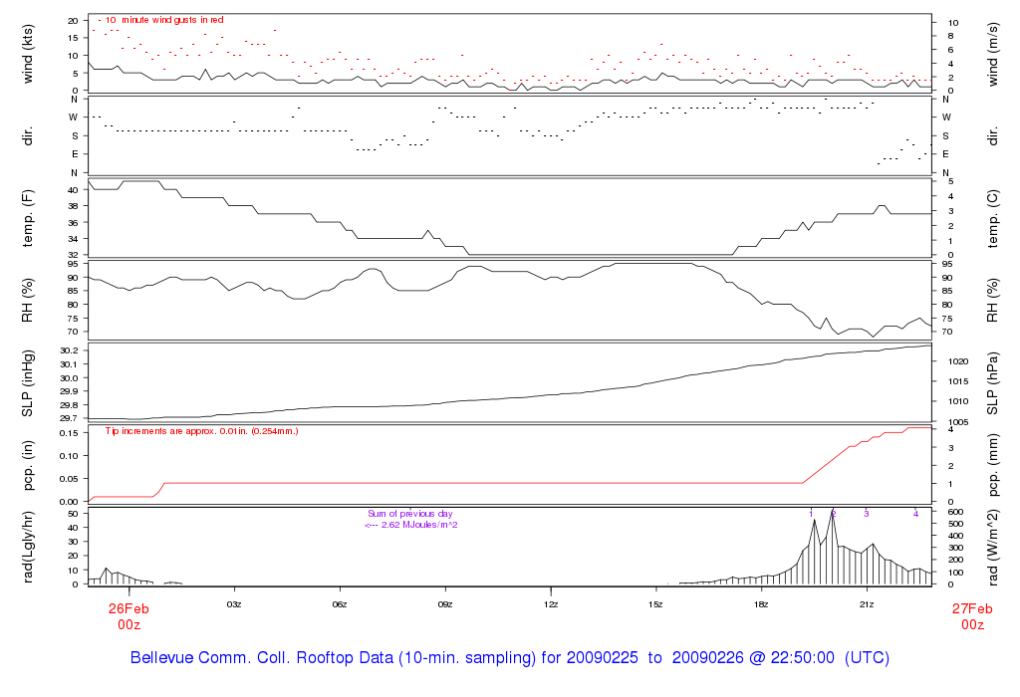Click the purple '3' marker in the radiation panel

867,514
